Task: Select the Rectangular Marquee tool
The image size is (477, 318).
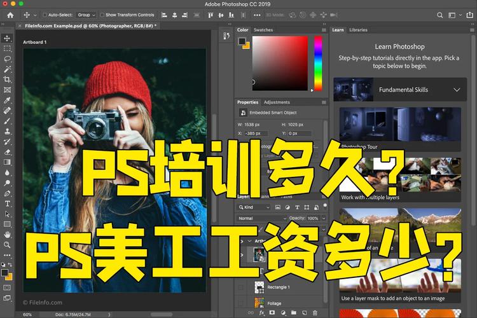Action: [7, 49]
